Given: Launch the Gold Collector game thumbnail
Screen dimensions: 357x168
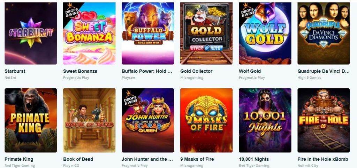Looking at the screenshot, I should [206, 33].
